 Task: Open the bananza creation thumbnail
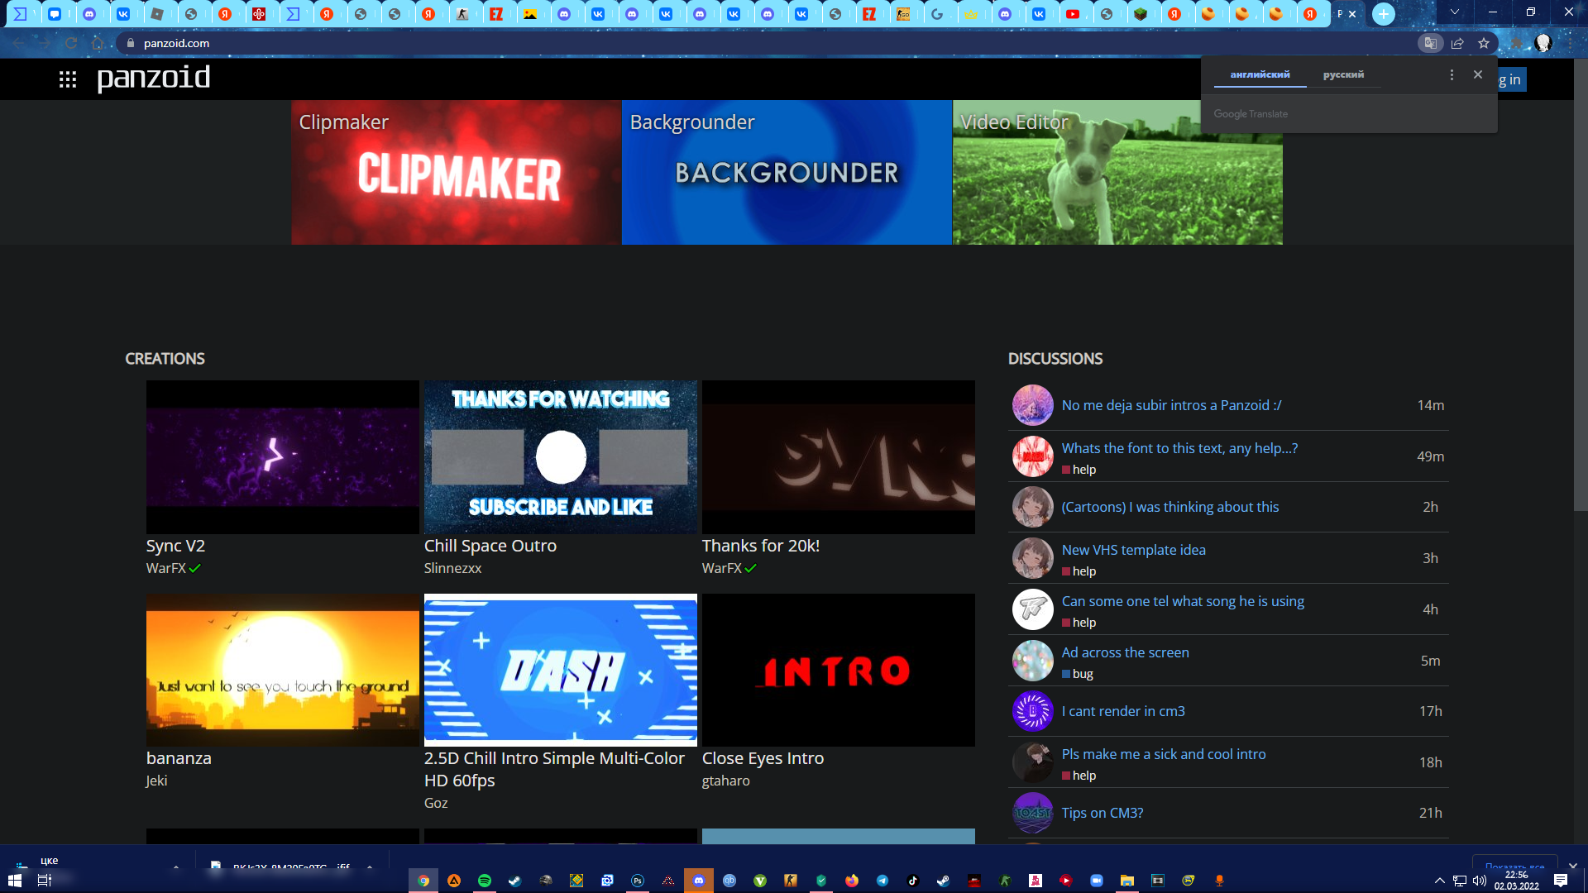pos(283,670)
